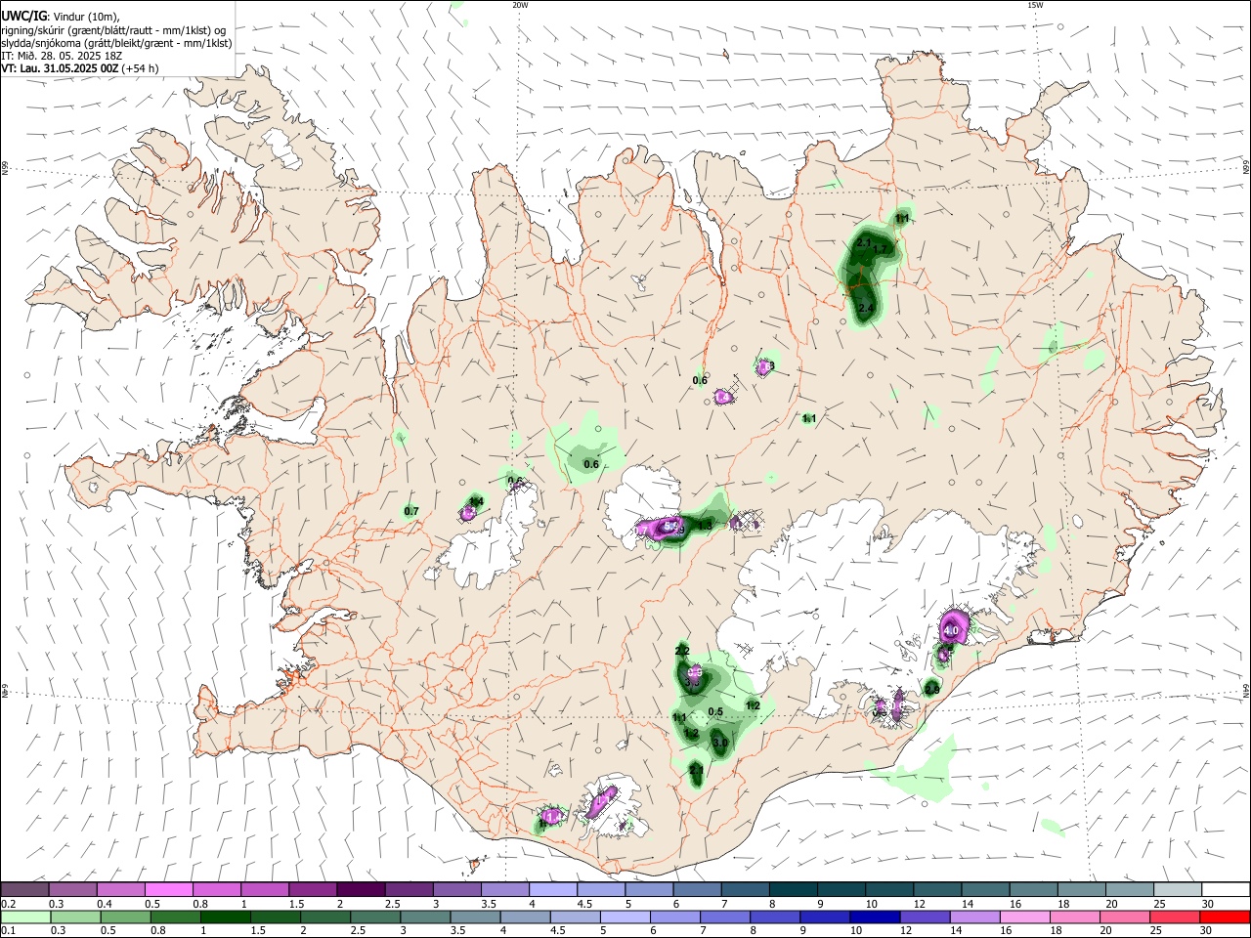Image resolution: width=1251 pixels, height=938 pixels.
Task: Click the darkest green bottom-row swatch between 1 and 1.5
Action: [x=225, y=917]
